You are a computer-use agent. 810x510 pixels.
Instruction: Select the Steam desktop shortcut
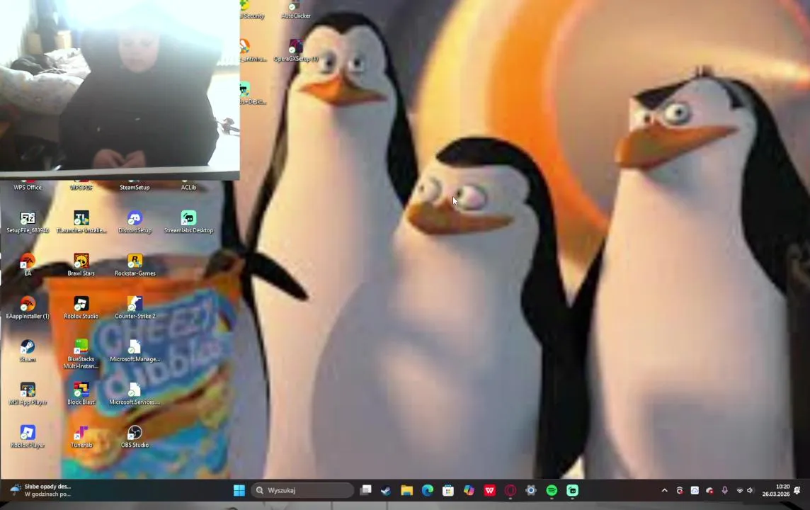coord(28,346)
